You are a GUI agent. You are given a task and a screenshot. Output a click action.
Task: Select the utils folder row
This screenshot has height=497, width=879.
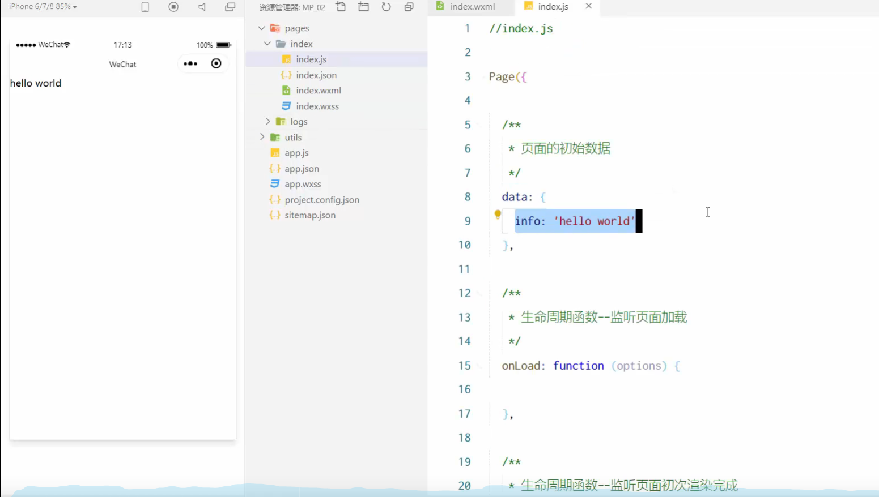coord(337,137)
